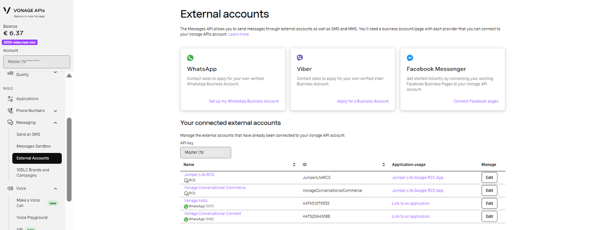
Task: Click RCS icon under Vonage Conversational Commerce
Action: 186,194
